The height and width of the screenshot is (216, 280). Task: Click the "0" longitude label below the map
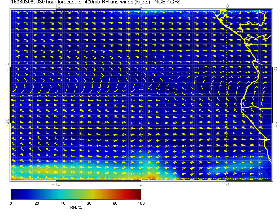point(141,184)
